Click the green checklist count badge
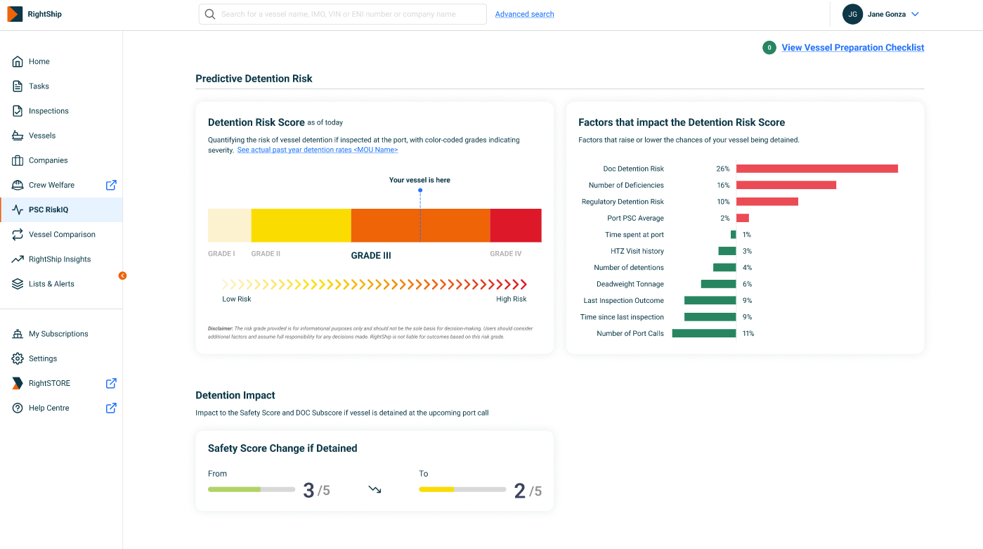This screenshot has height=549, width=983. click(x=769, y=48)
